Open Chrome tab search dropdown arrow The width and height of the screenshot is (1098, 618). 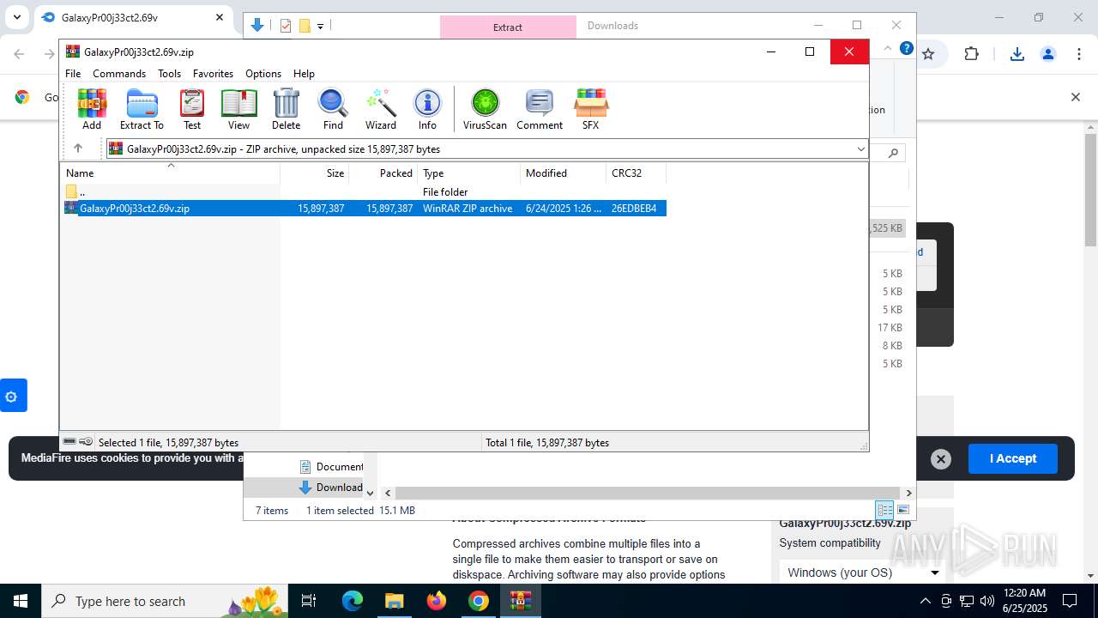click(x=16, y=17)
